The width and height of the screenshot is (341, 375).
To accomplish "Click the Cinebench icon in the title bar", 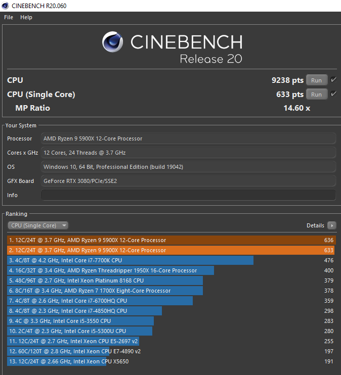I will [5, 6].
